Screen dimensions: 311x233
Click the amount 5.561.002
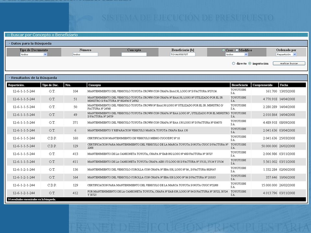(x=270, y=162)
